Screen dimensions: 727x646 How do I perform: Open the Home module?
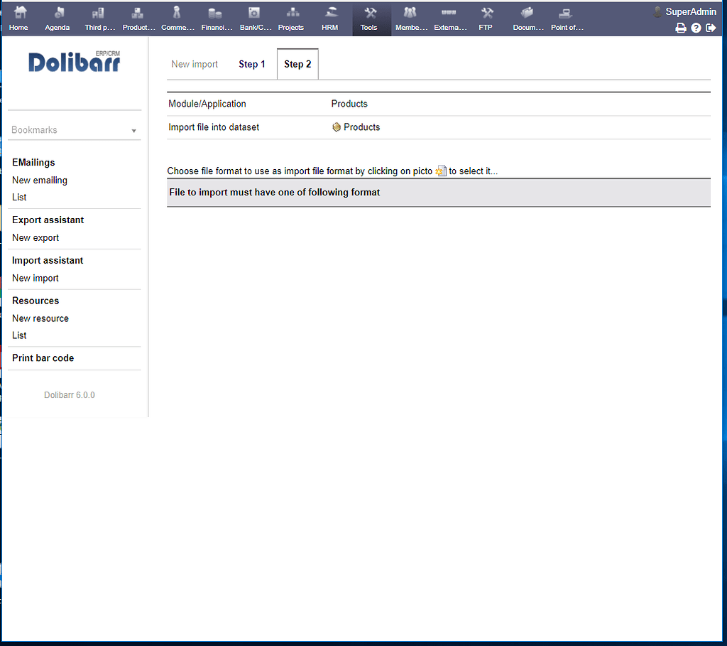click(x=18, y=18)
